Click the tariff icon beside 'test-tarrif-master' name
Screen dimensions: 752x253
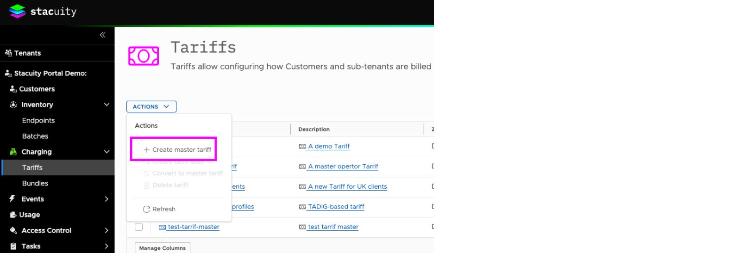point(162,227)
